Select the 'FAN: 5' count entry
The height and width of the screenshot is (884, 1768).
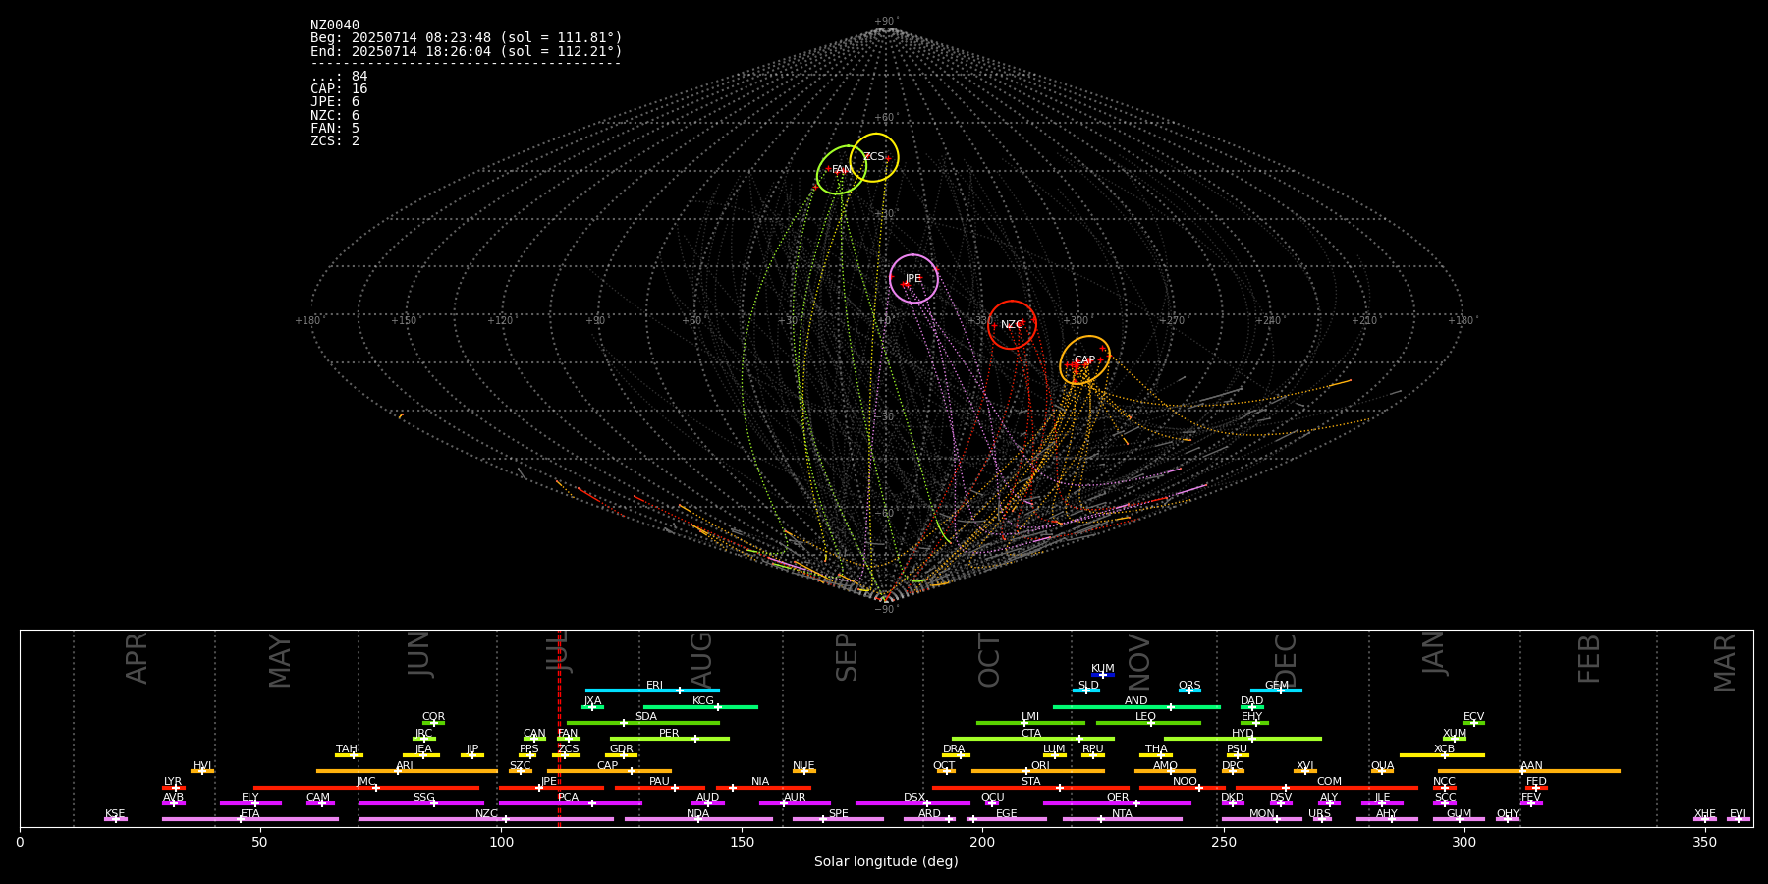(x=335, y=128)
